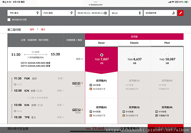Image resolution: width=191 pixels, height=133 pixels.
Task: Tap the battery indicator in status bar
Action: [186, 2]
